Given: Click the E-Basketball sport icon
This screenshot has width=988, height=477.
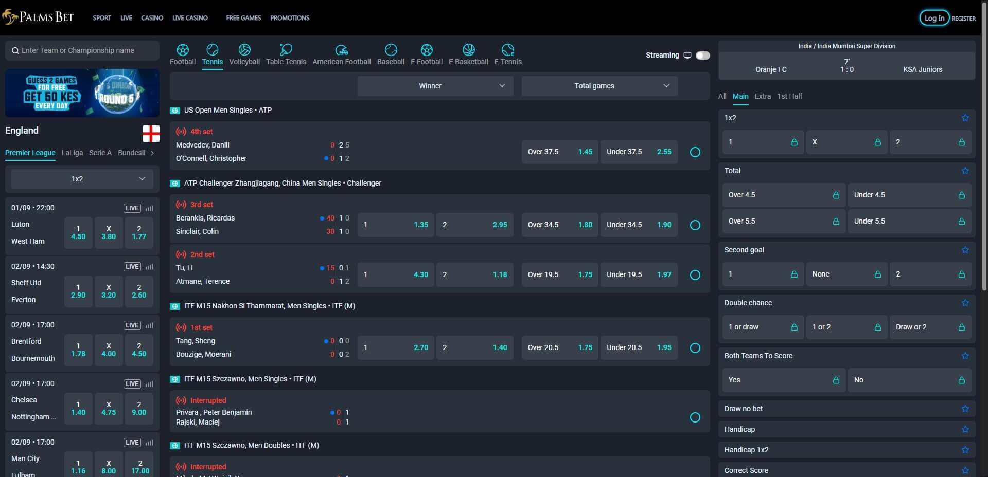Looking at the screenshot, I should [468, 54].
